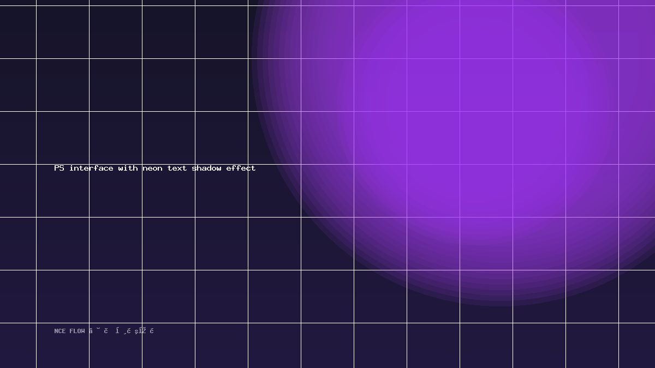
Task: Click the word "shadow" in the headline
Action: [x=206, y=168]
